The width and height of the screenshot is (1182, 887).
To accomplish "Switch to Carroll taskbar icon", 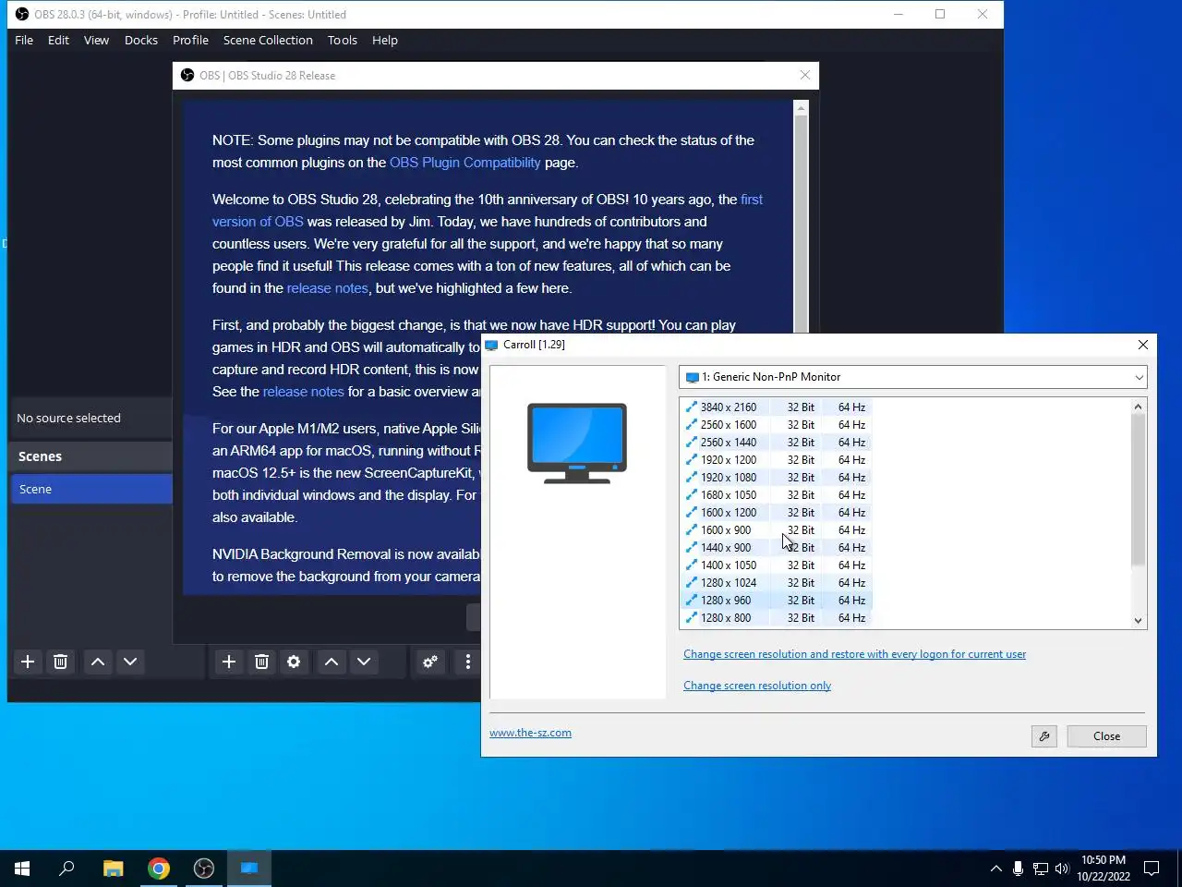I will [x=249, y=869].
